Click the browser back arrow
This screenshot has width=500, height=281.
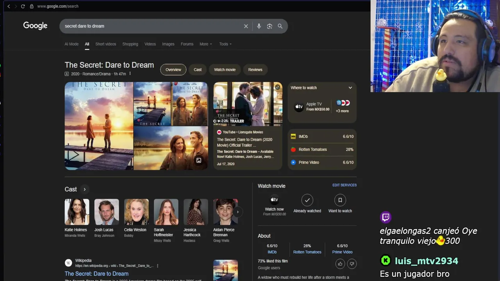(9, 6)
